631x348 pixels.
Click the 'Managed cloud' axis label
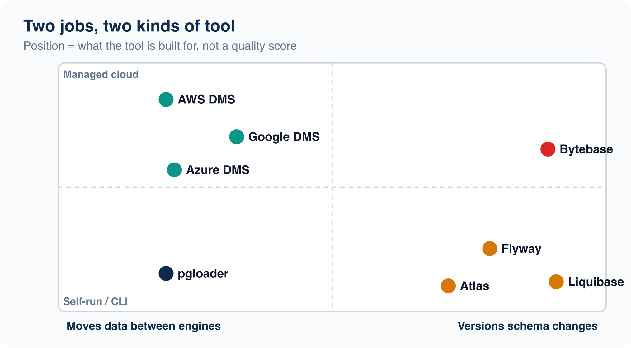(x=101, y=75)
